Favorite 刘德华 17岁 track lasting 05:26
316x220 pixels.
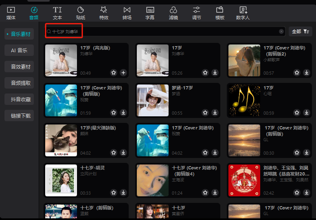click(205, 73)
